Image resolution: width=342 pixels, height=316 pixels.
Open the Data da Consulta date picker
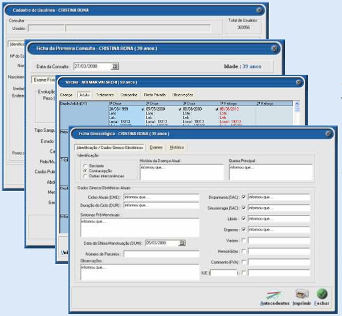point(115,66)
